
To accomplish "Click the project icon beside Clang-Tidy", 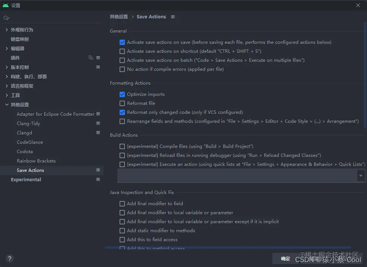I will (98, 124).
